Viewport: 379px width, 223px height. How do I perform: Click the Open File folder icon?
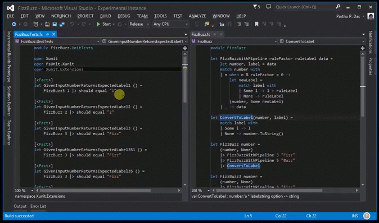click(47, 24)
